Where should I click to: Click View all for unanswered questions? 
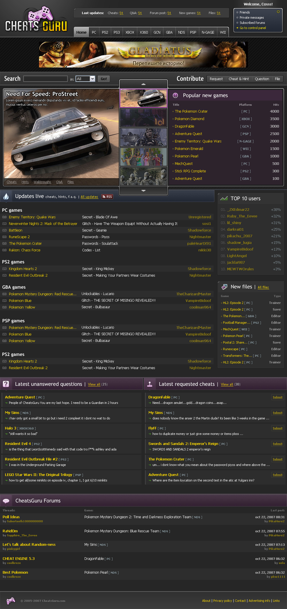94,384
